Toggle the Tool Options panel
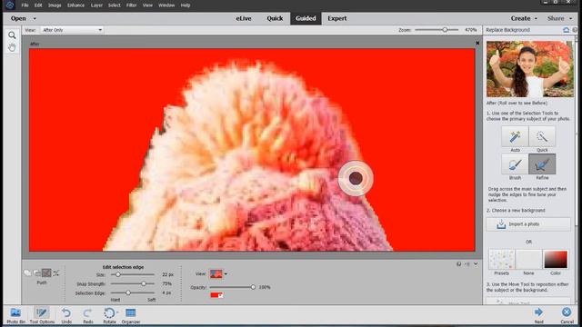The height and width of the screenshot is (327, 582). [x=42, y=315]
